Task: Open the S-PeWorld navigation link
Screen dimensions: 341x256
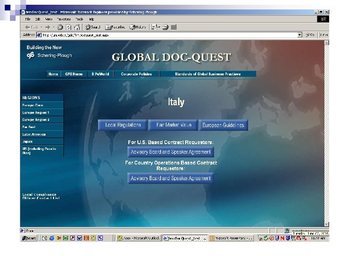Action: click(x=100, y=74)
